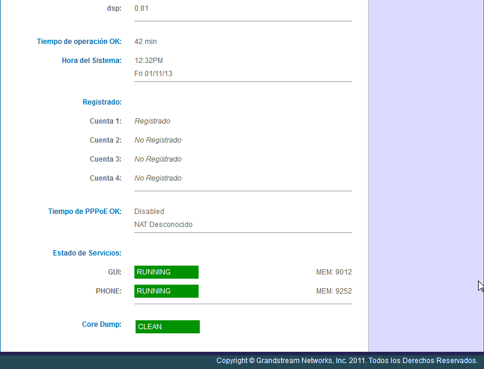The width and height of the screenshot is (484, 369).
Task: Click the MEM: 9012 value for GUI
Action: (x=334, y=272)
